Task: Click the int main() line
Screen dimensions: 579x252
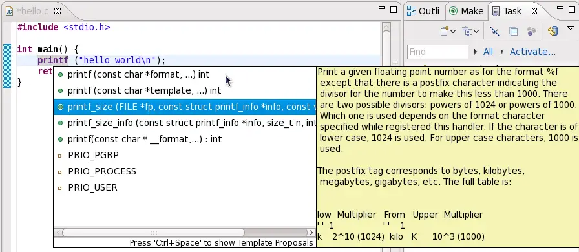Action: coord(48,49)
